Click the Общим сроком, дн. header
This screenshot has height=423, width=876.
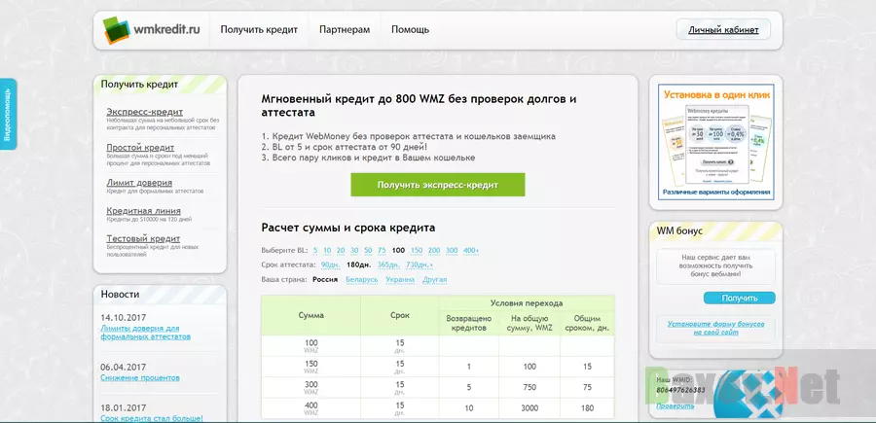click(x=587, y=323)
